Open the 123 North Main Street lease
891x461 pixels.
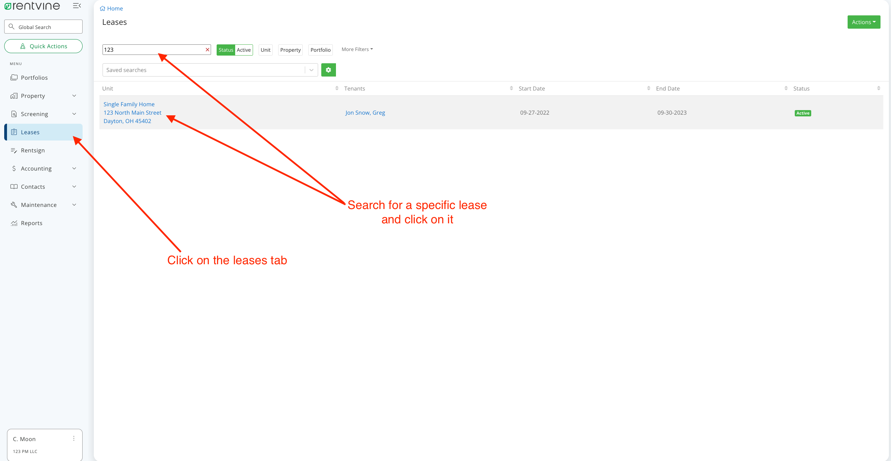pyautogui.click(x=132, y=113)
